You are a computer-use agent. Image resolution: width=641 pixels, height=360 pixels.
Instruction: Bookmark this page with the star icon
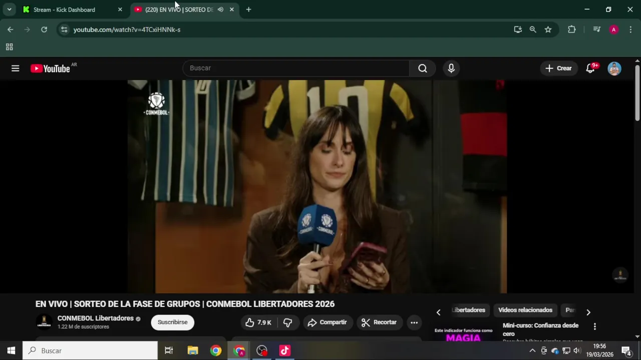[548, 29]
